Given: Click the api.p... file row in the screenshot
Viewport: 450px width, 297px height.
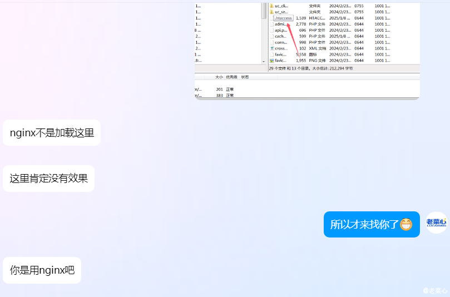Looking at the screenshot, I should [330, 30].
